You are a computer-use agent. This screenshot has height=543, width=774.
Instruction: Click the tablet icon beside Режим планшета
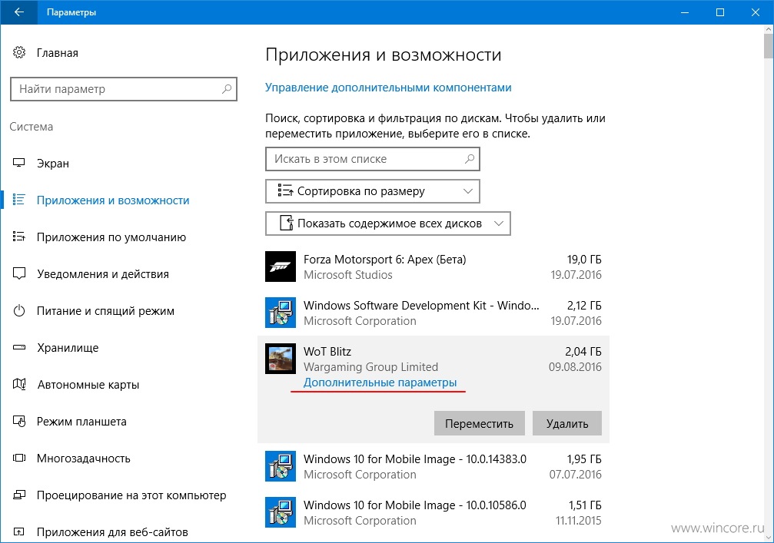pyautogui.click(x=19, y=421)
